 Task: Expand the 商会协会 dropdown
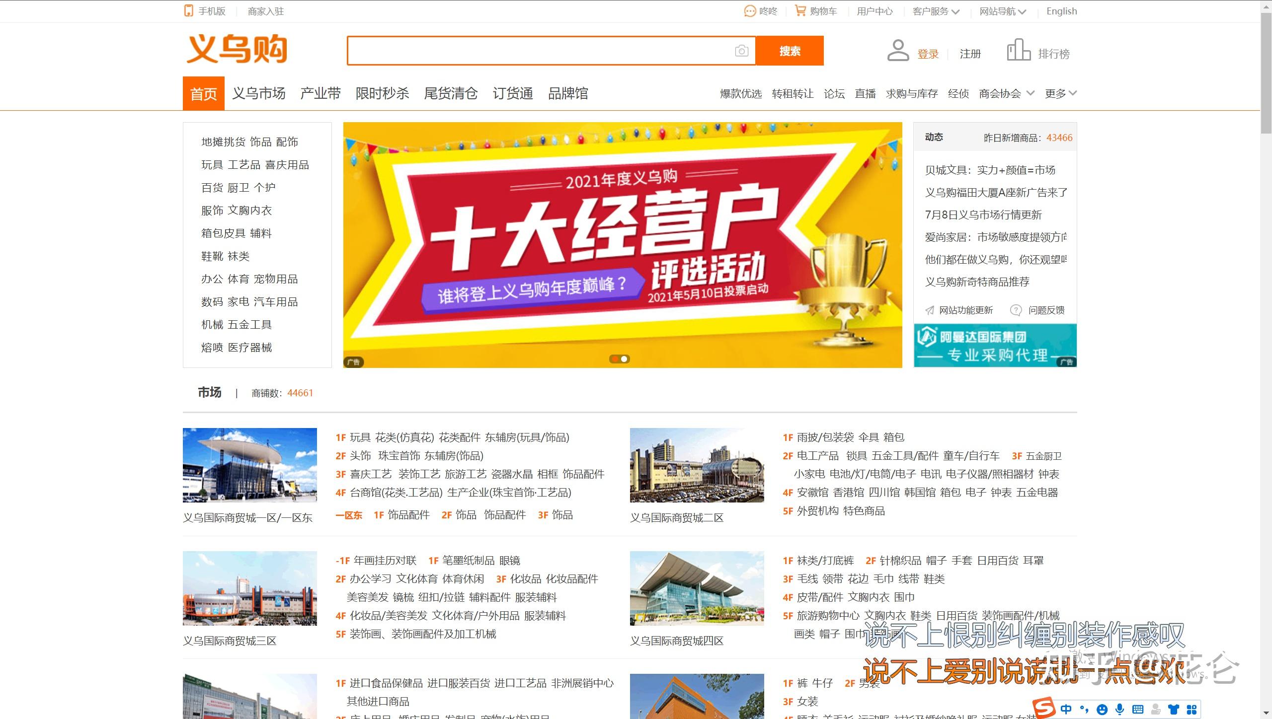point(1007,93)
